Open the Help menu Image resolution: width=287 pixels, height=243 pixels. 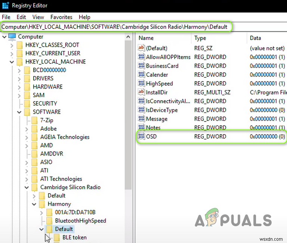84,17
